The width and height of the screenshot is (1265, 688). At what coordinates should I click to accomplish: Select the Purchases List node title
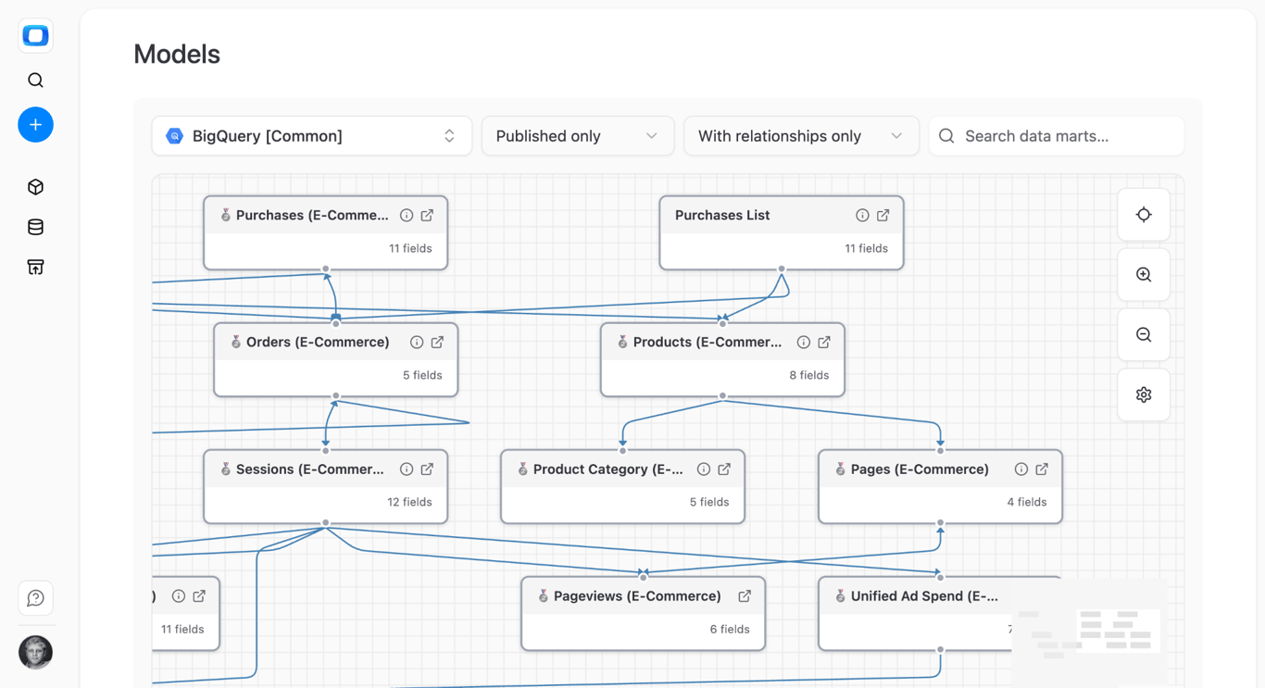coord(722,215)
